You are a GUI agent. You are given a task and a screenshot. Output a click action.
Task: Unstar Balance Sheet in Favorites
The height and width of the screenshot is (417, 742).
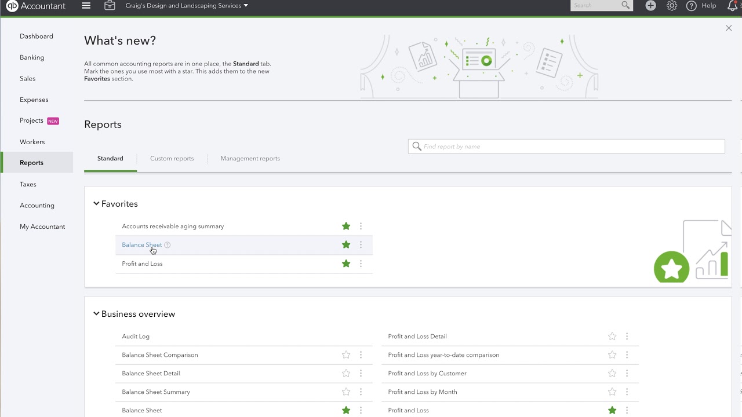[346, 245]
